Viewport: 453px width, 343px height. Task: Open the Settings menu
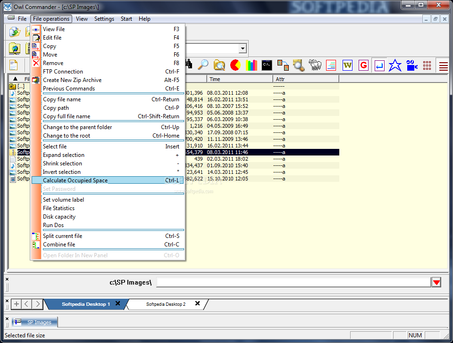point(104,19)
